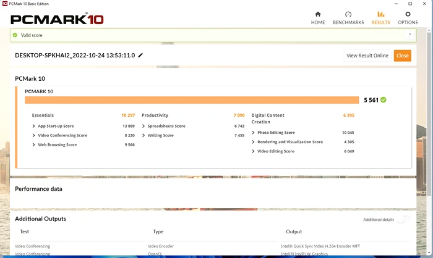Click the Digital Content Creation heading

(x=268, y=119)
